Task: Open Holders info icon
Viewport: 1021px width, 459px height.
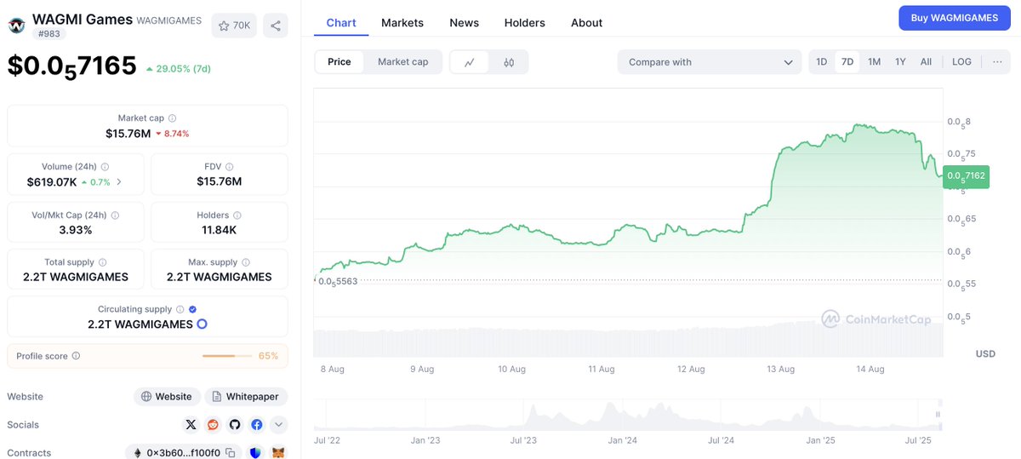Action: 237,215
